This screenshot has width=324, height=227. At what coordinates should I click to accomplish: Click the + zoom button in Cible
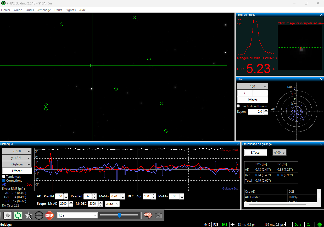pos(245,93)
